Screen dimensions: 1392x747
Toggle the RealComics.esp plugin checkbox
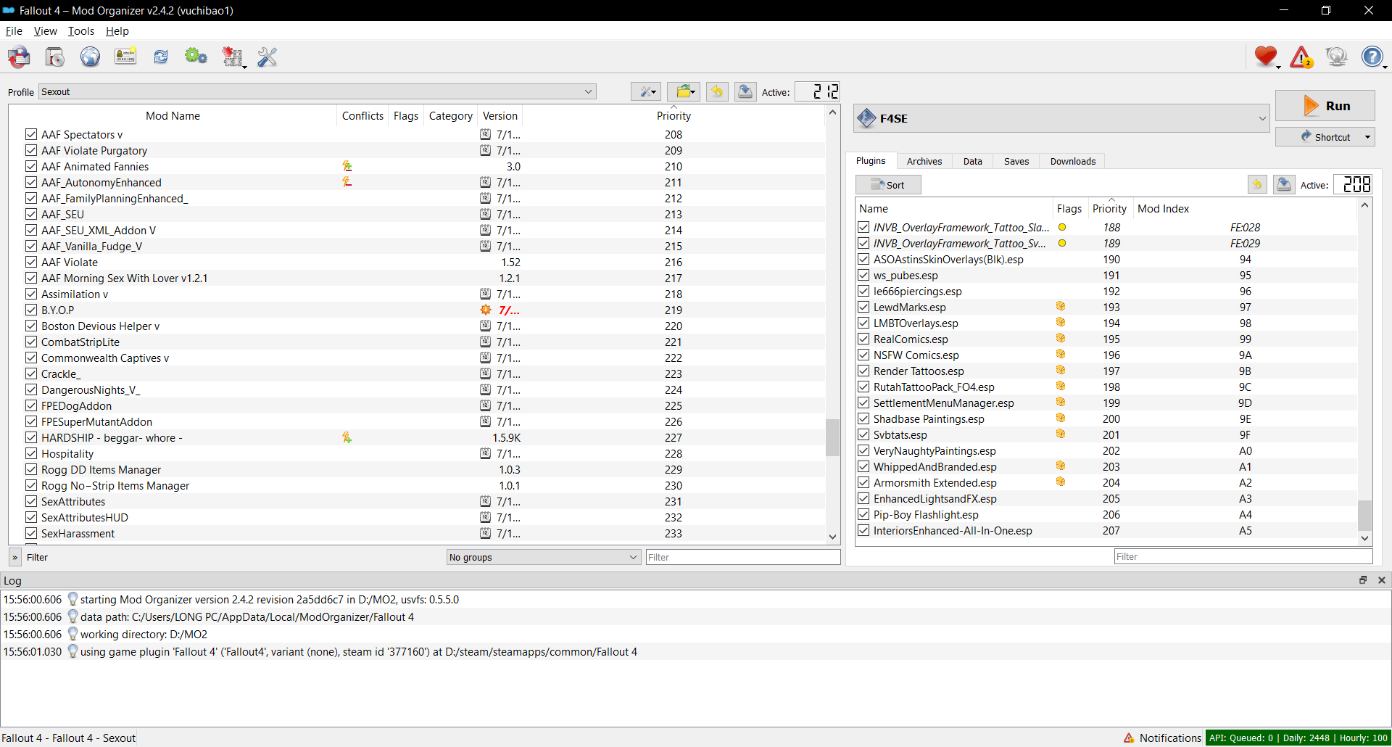click(x=863, y=339)
